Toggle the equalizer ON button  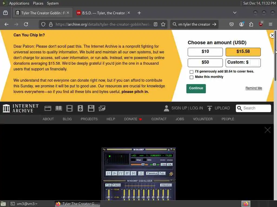pos(108,185)
